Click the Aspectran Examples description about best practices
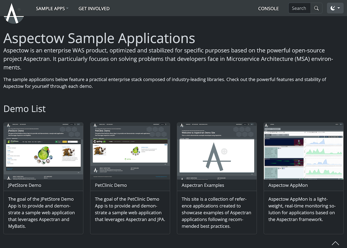 pos(217,212)
